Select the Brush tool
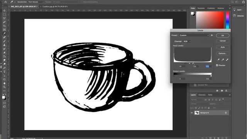Image resolution: width=247 pixels, height=139 pixels. click(x=4, y=41)
